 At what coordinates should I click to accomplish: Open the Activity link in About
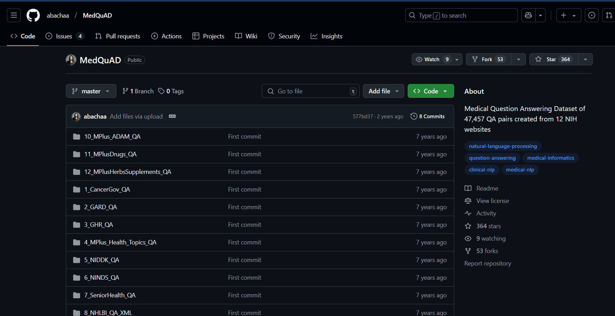point(480,213)
